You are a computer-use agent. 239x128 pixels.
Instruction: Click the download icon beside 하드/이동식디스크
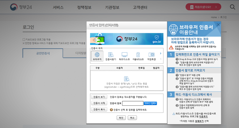tap(174, 113)
